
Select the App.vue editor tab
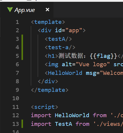27,10
